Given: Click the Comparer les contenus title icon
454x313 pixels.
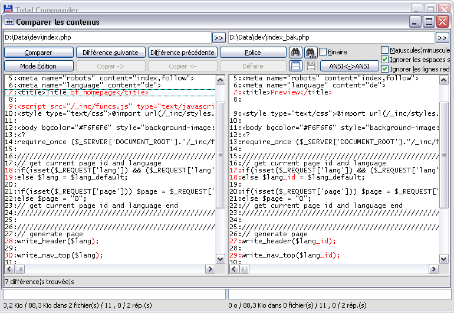Looking at the screenshot, I should pos(9,22).
